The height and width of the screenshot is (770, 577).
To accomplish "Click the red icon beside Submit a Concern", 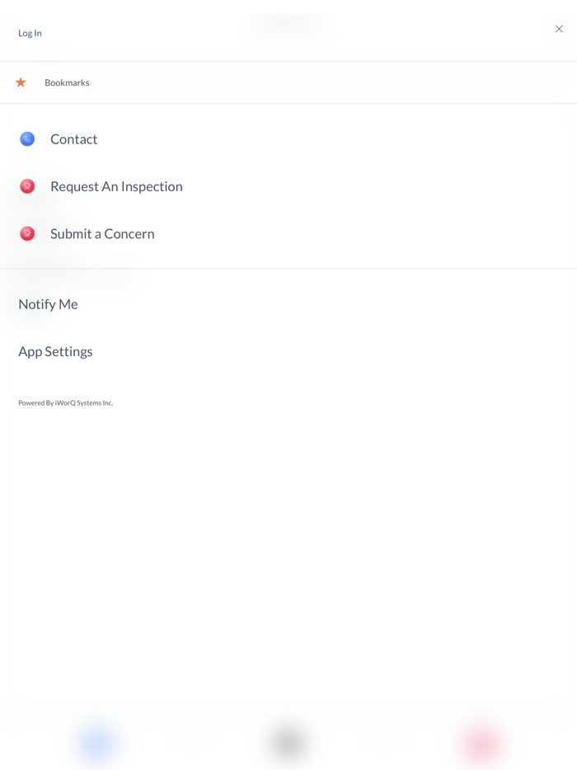I will [27, 233].
